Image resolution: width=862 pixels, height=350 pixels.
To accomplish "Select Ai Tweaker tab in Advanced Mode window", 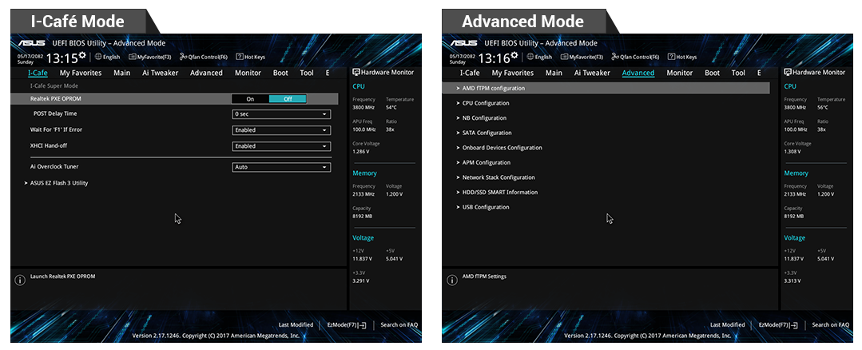I will tap(592, 73).
